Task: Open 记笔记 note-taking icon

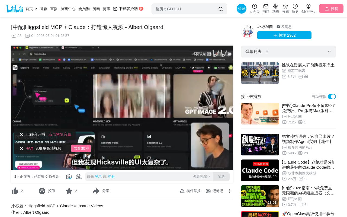Action: coord(208,191)
